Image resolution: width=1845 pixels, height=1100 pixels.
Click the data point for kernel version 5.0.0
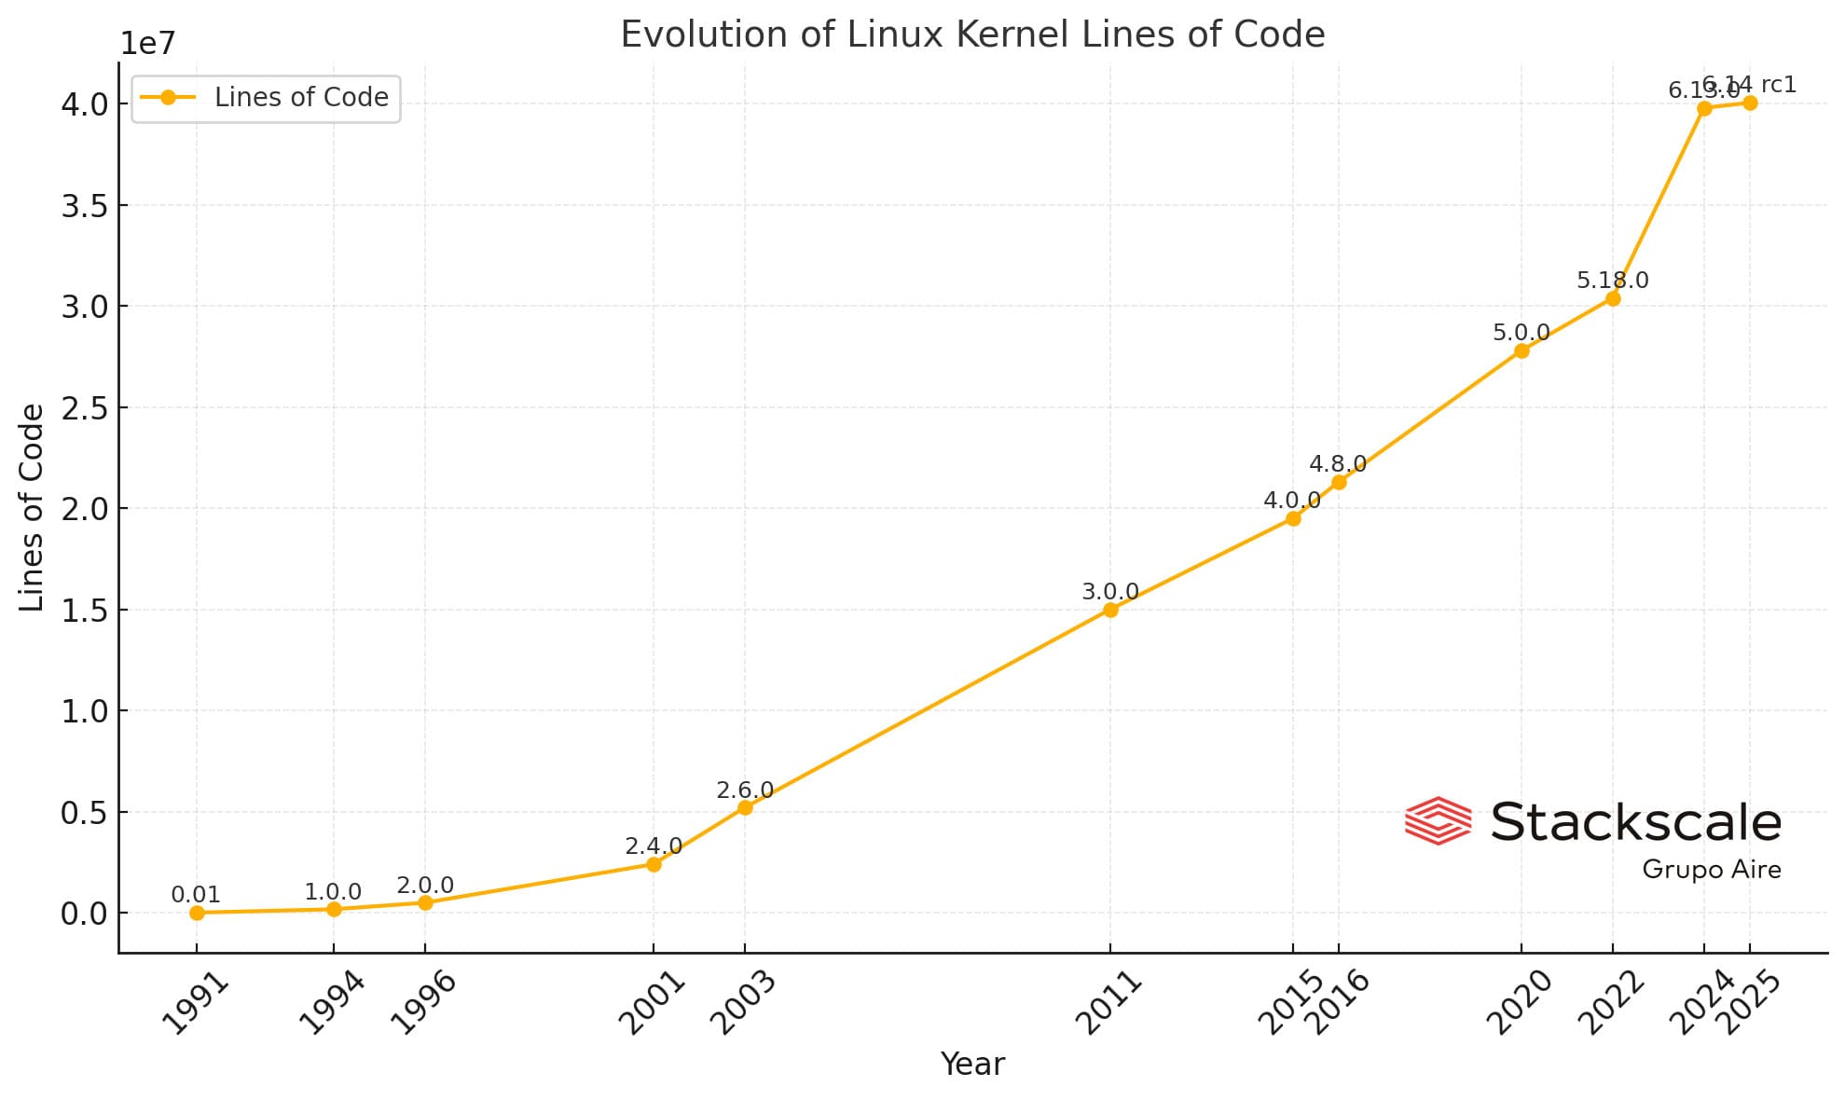[1518, 355]
